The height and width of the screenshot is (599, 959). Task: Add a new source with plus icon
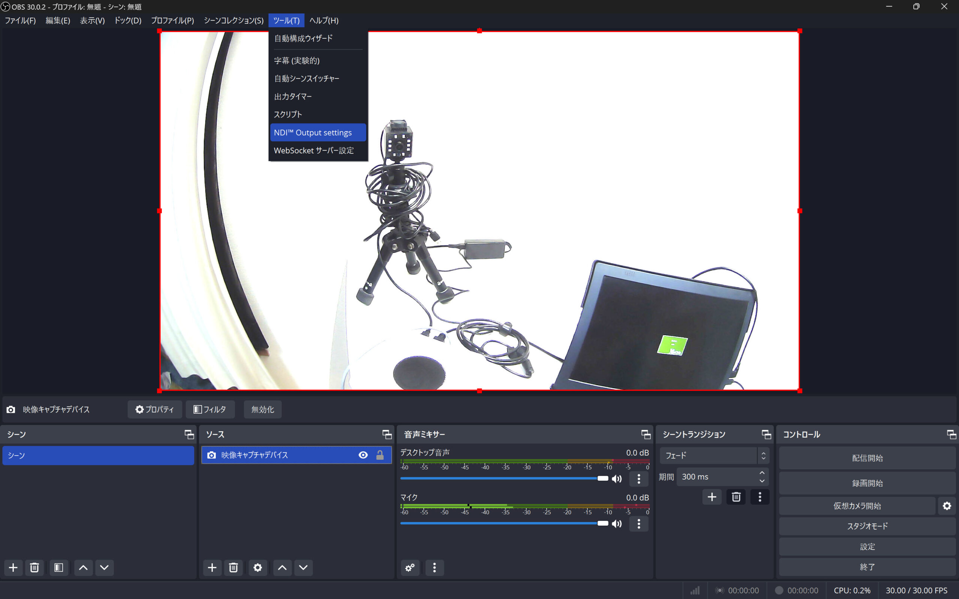coord(212,568)
